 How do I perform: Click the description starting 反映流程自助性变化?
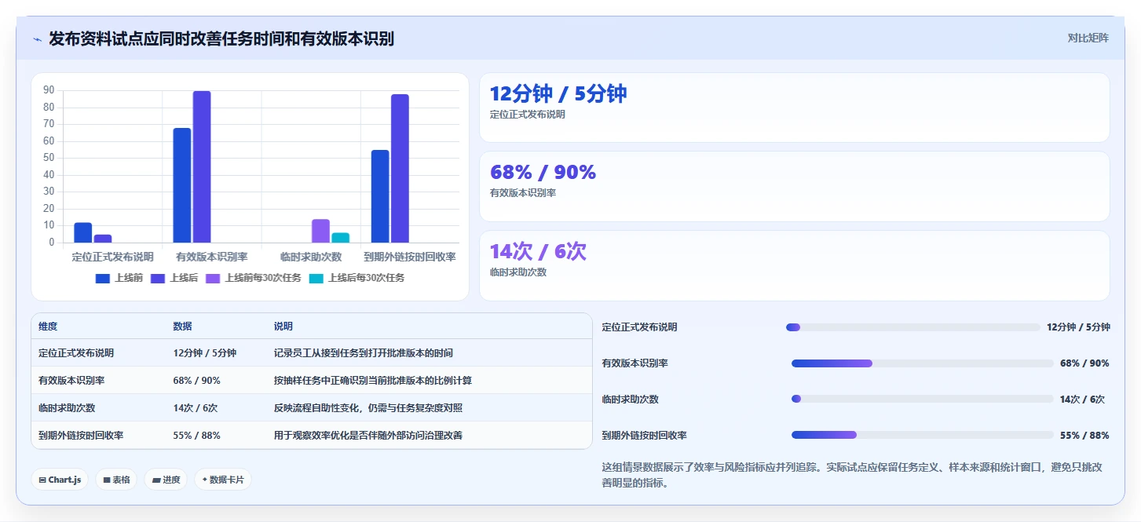[368, 408]
